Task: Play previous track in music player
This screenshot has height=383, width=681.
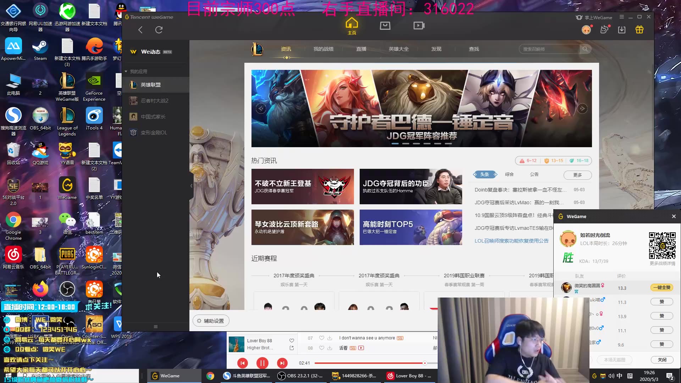Action: click(x=243, y=363)
